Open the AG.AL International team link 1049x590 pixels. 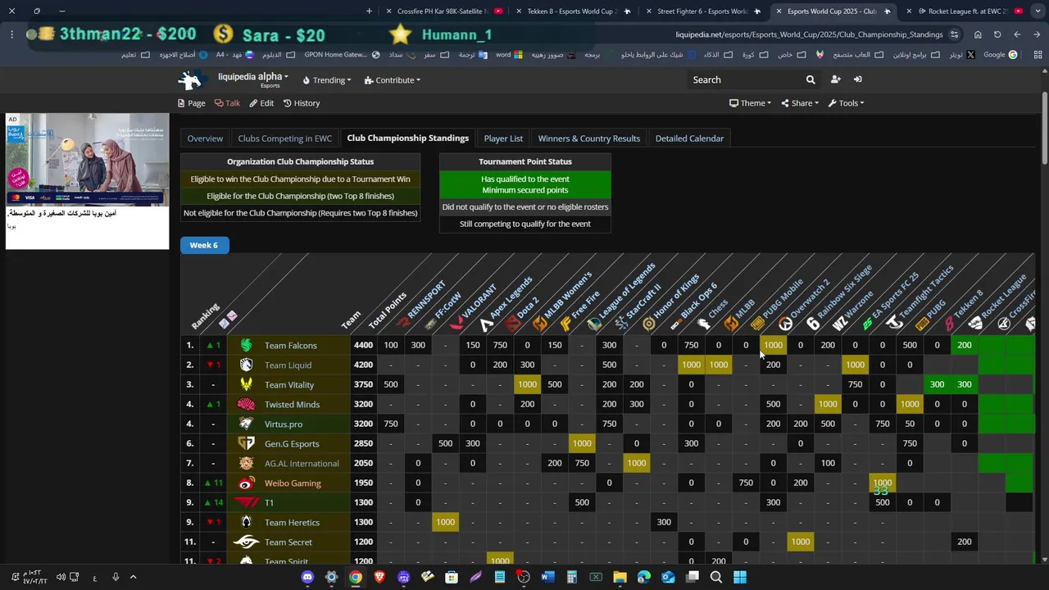[x=302, y=463]
